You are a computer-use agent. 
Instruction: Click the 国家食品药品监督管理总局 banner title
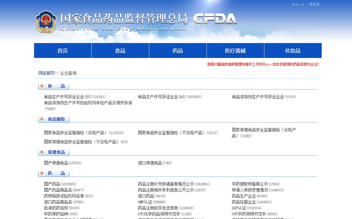124,18
